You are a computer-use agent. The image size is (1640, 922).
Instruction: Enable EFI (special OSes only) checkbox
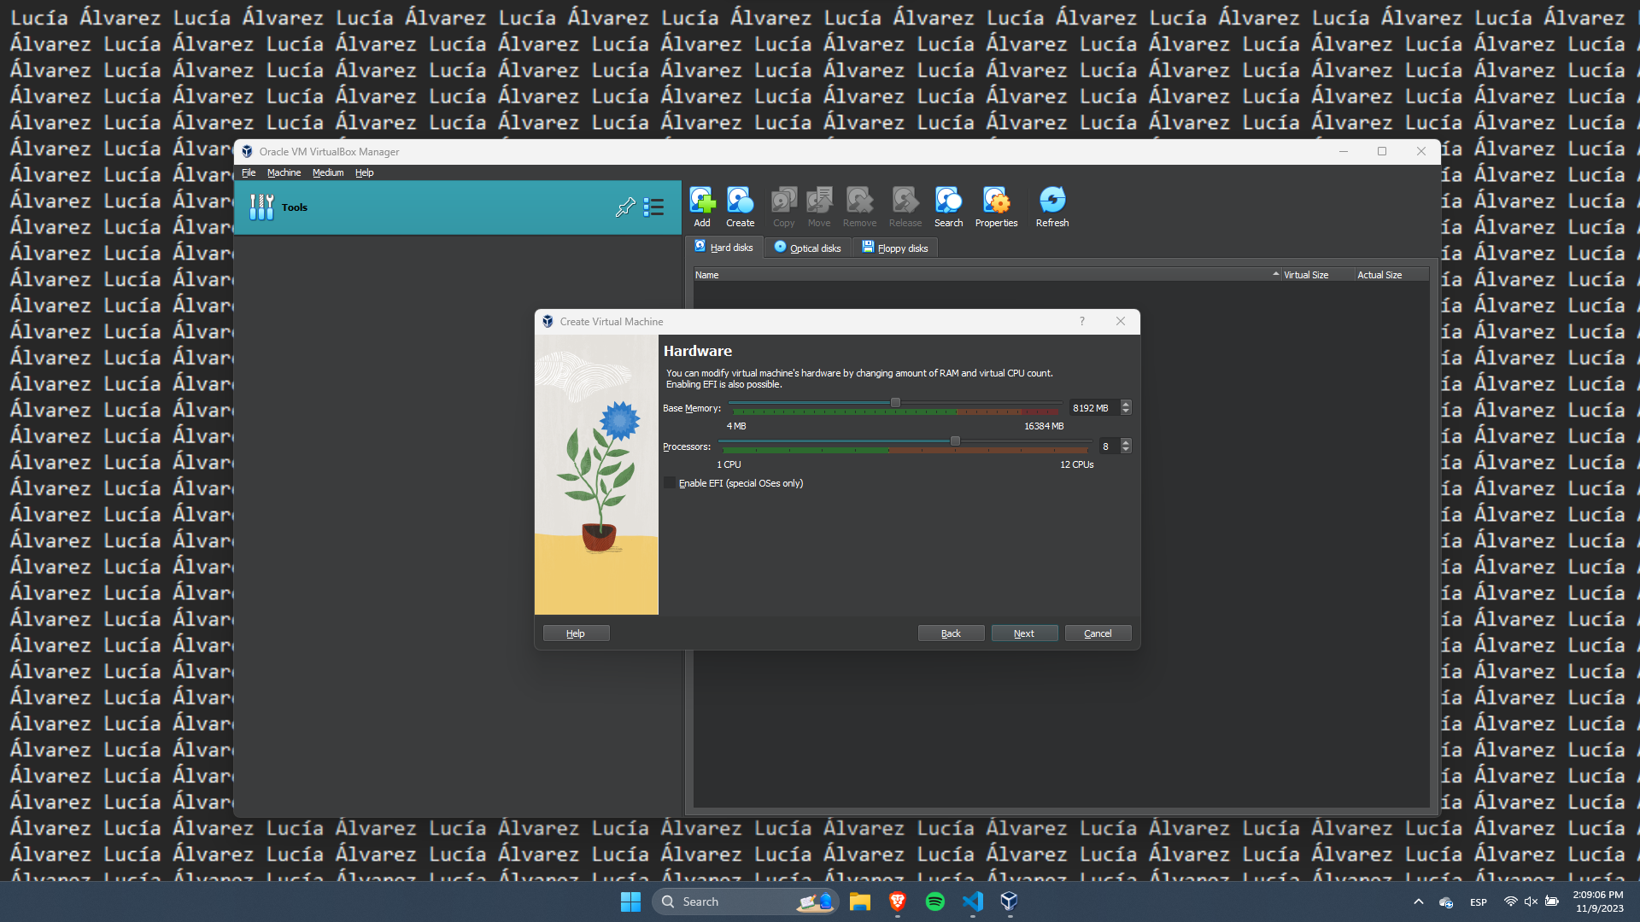(670, 483)
